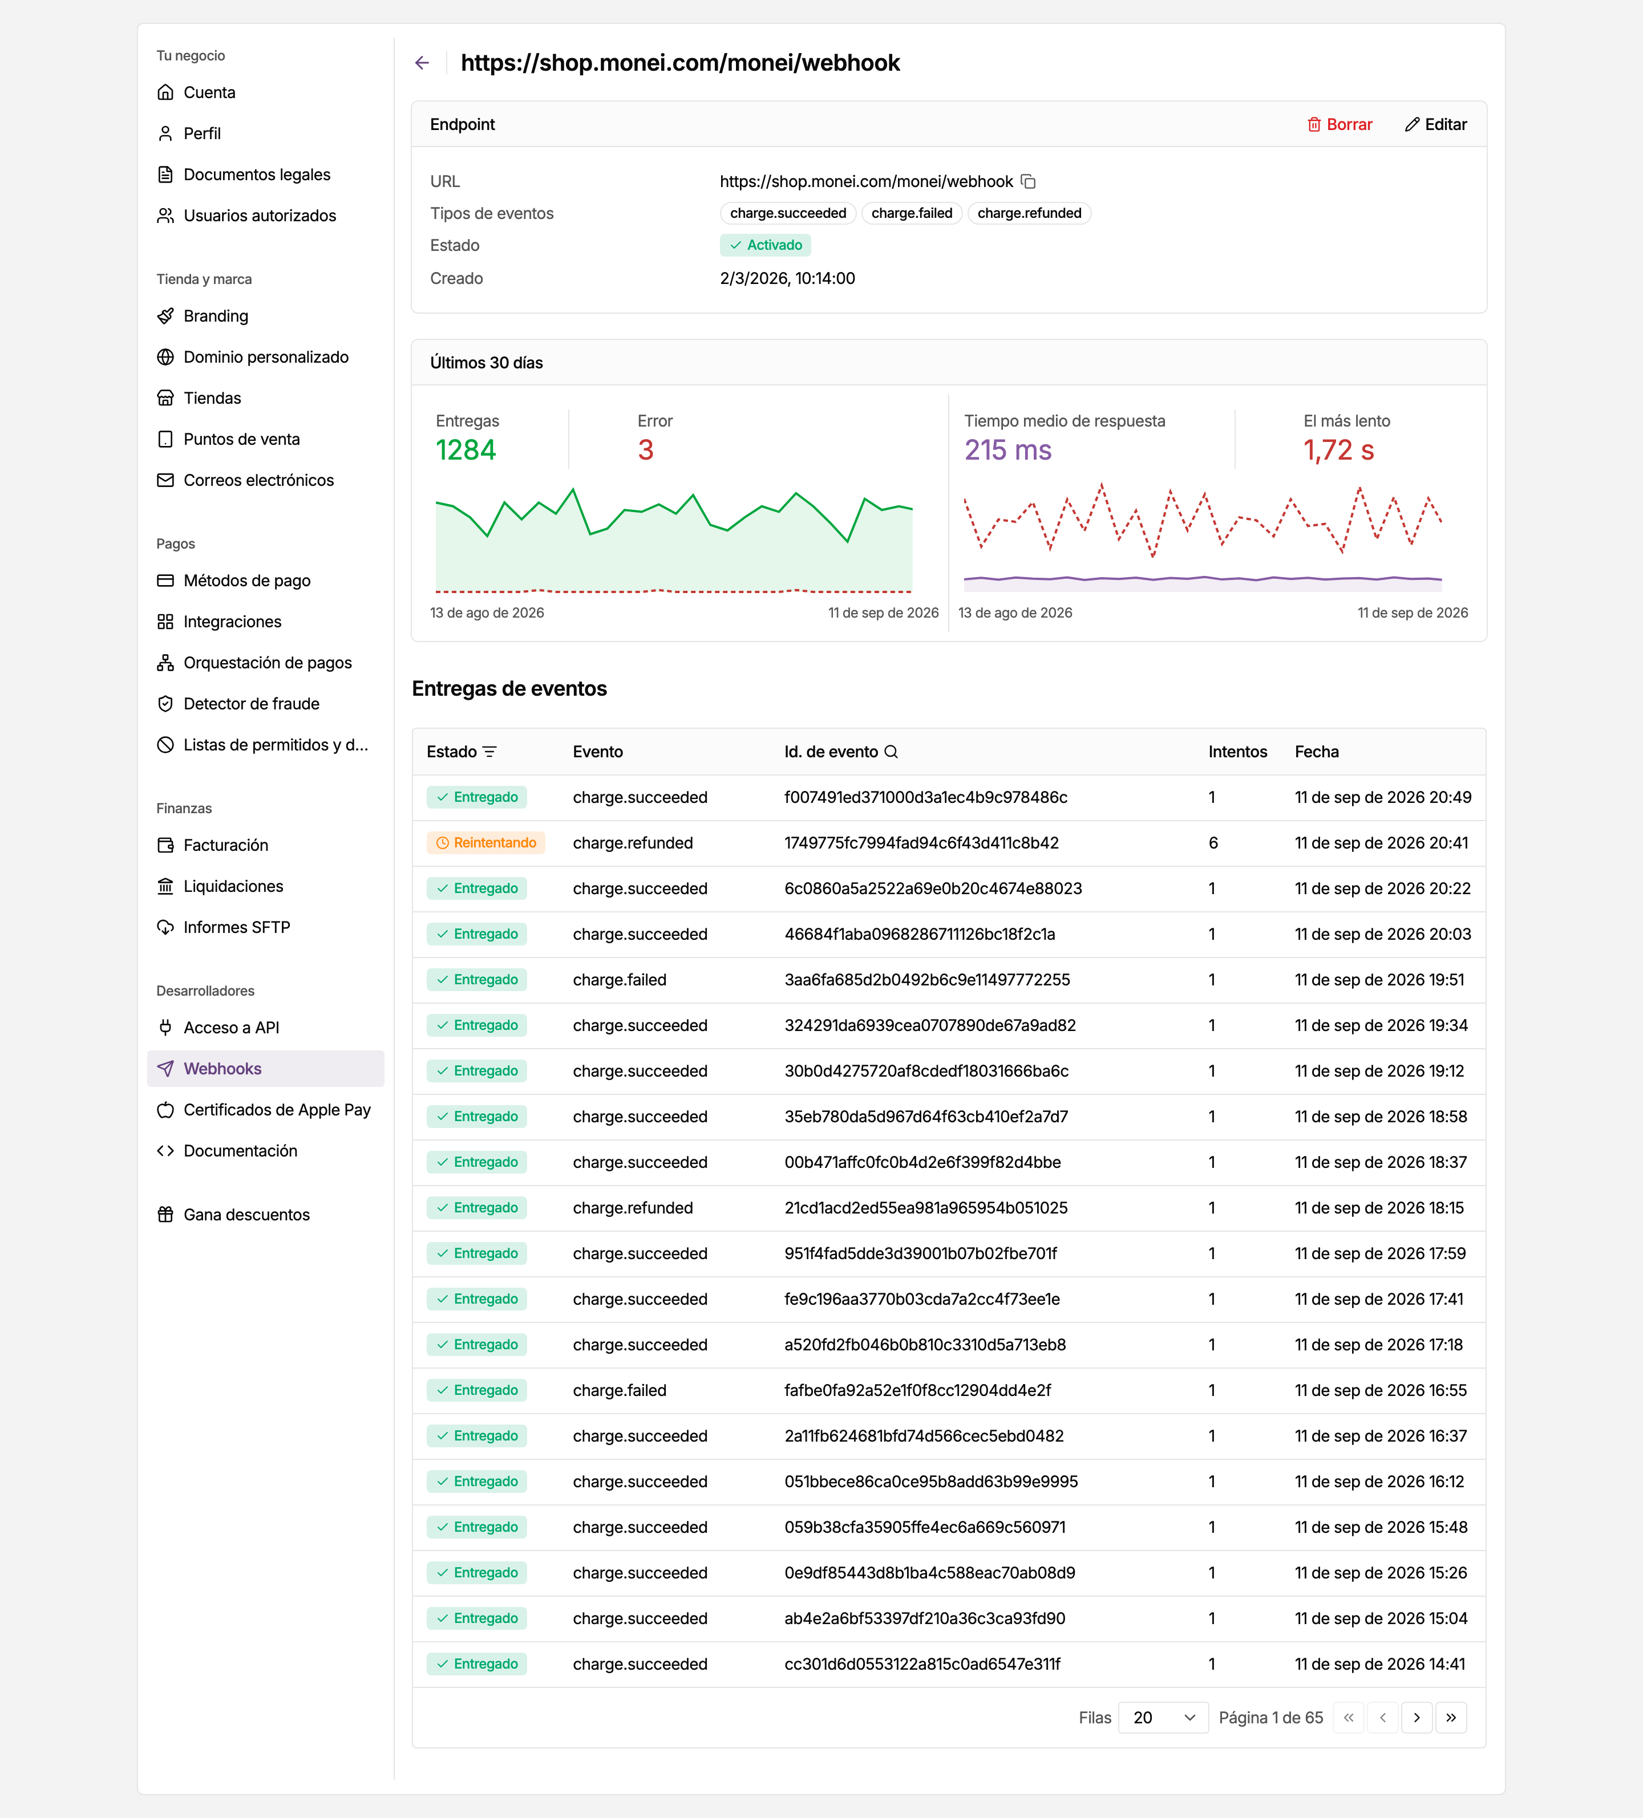The height and width of the screenshot is (1818, 1643).
Task: Click the Usuarios autorizados people icon
Action: point(165,216)
